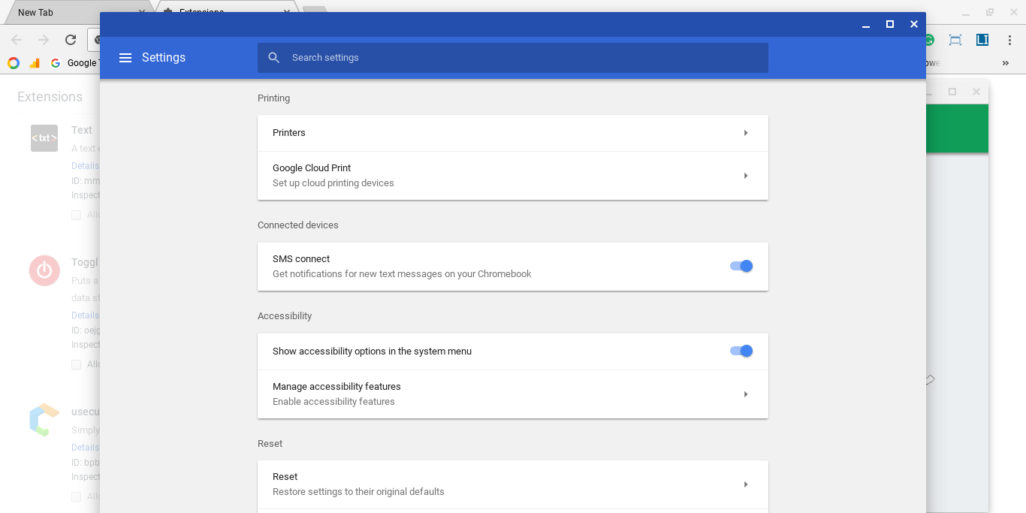Reload the current browser page

tap(70, 39)
